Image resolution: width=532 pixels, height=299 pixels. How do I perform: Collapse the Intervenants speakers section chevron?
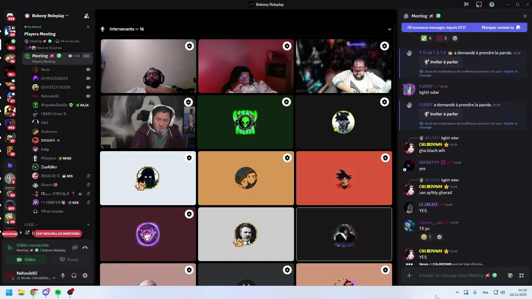[x=389, y=29]
